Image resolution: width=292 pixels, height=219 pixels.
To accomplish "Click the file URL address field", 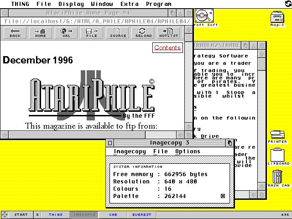I will pos(96,21).
